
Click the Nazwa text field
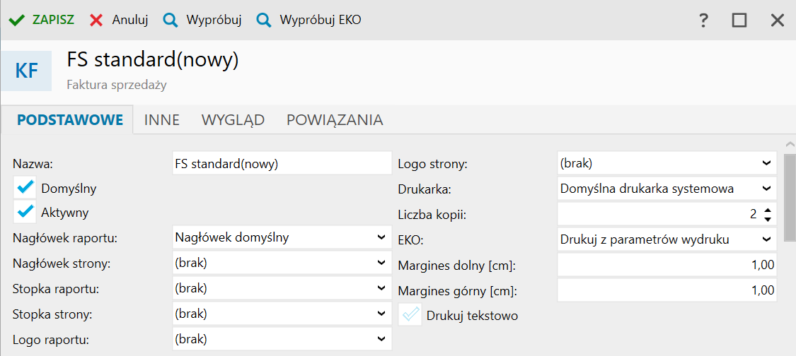[282, 163]
